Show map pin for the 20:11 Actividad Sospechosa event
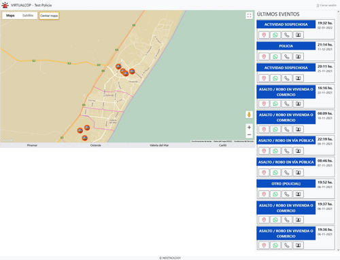The image size is (340, 260). pyautogui.click(x=264, y=78)
